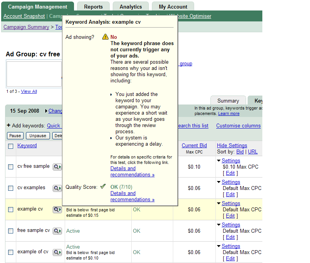This screenshot has height=263, width=310.
Task: Sort by the Keyword column header
Action: coord(27,145)
